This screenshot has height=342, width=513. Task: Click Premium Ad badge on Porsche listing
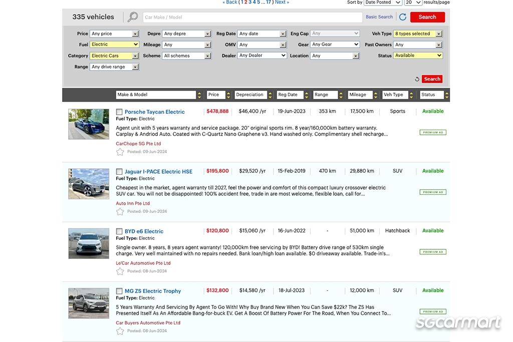(x=432, y=132)
